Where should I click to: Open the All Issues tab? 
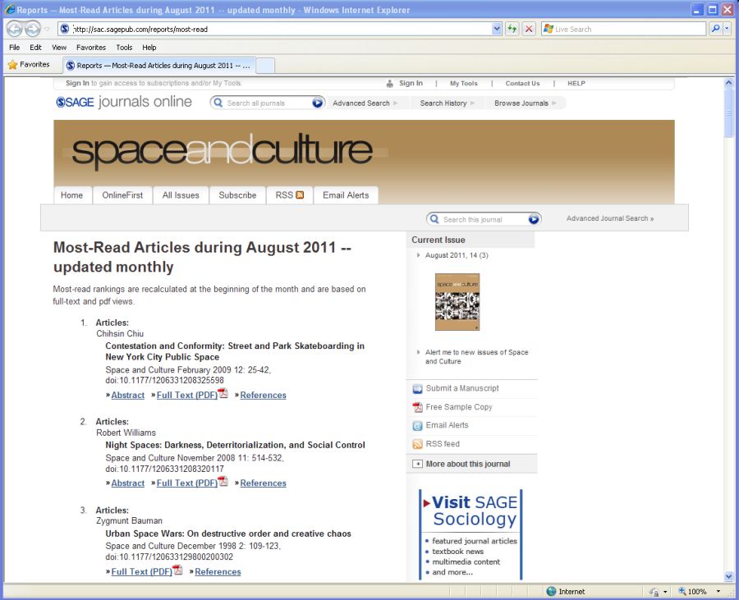click(181, 195)
